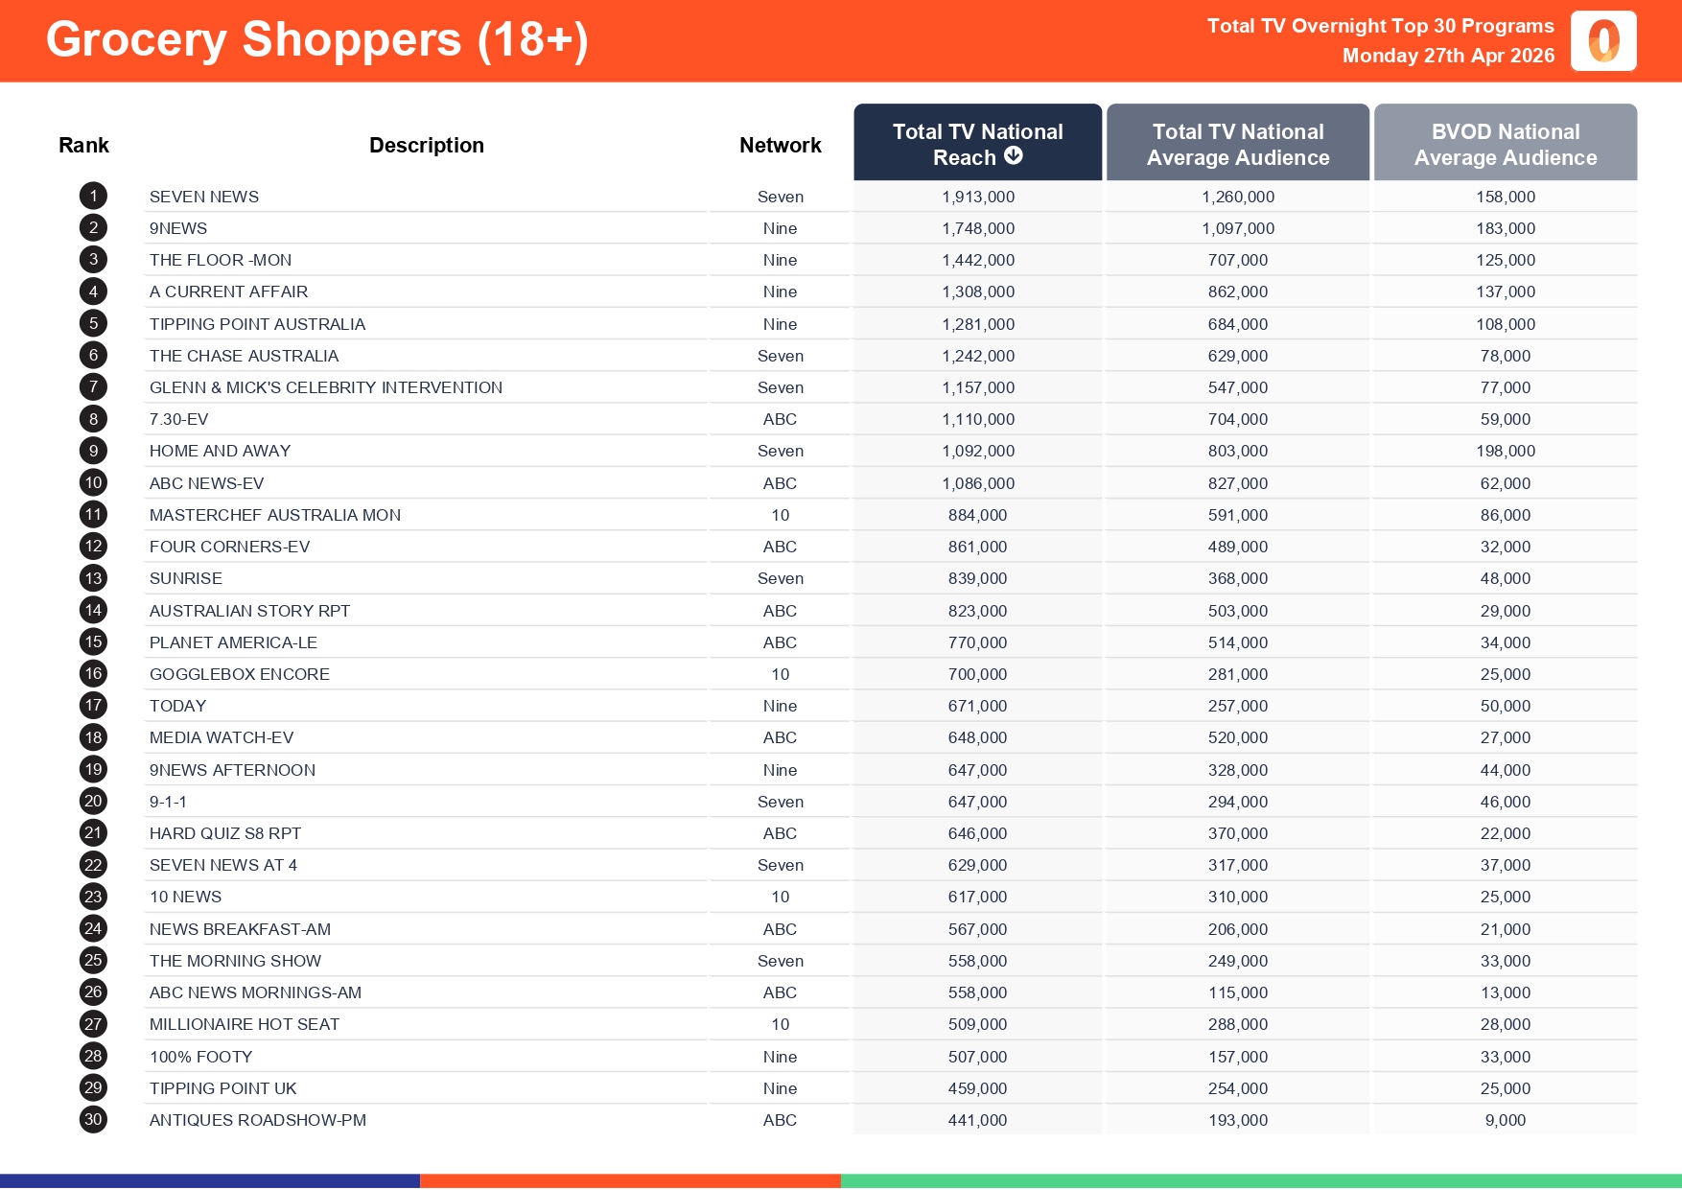This screenshot has width=1682, height=1190.
Task: Click the sort arrow beside Reach
Action: tap(1013, 156)
